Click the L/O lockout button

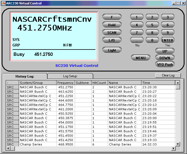click(112, 40)
